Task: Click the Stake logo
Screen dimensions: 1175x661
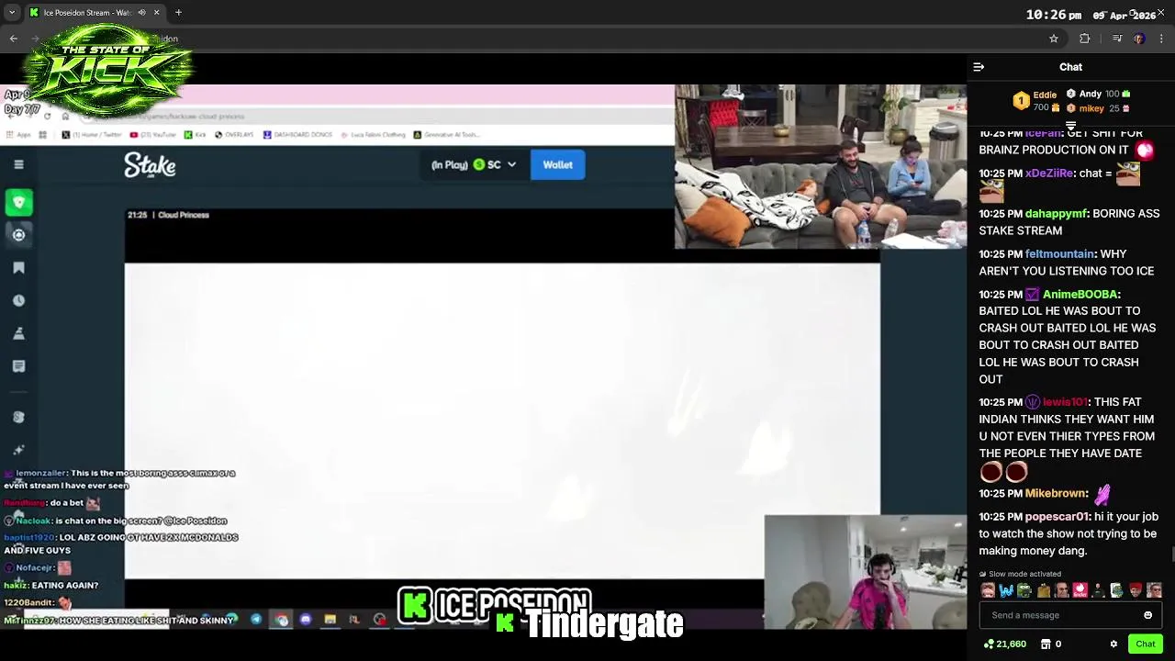Action: tap(150, 165)
